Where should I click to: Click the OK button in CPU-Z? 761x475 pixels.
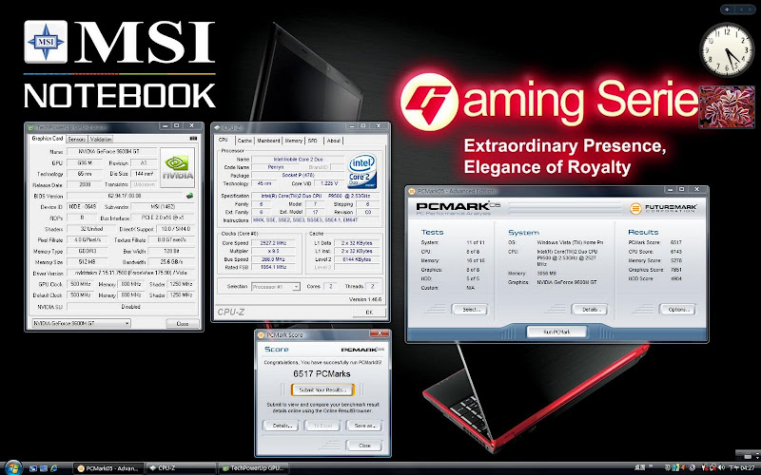click(369, 313)
